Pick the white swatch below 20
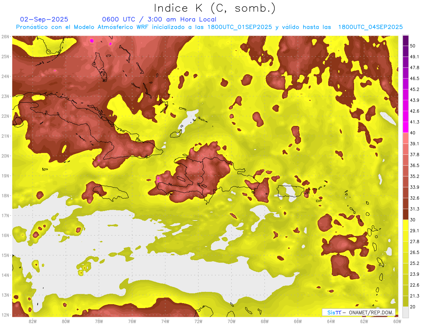The width and height of the screenshot is (422, 326). (405, 312)
